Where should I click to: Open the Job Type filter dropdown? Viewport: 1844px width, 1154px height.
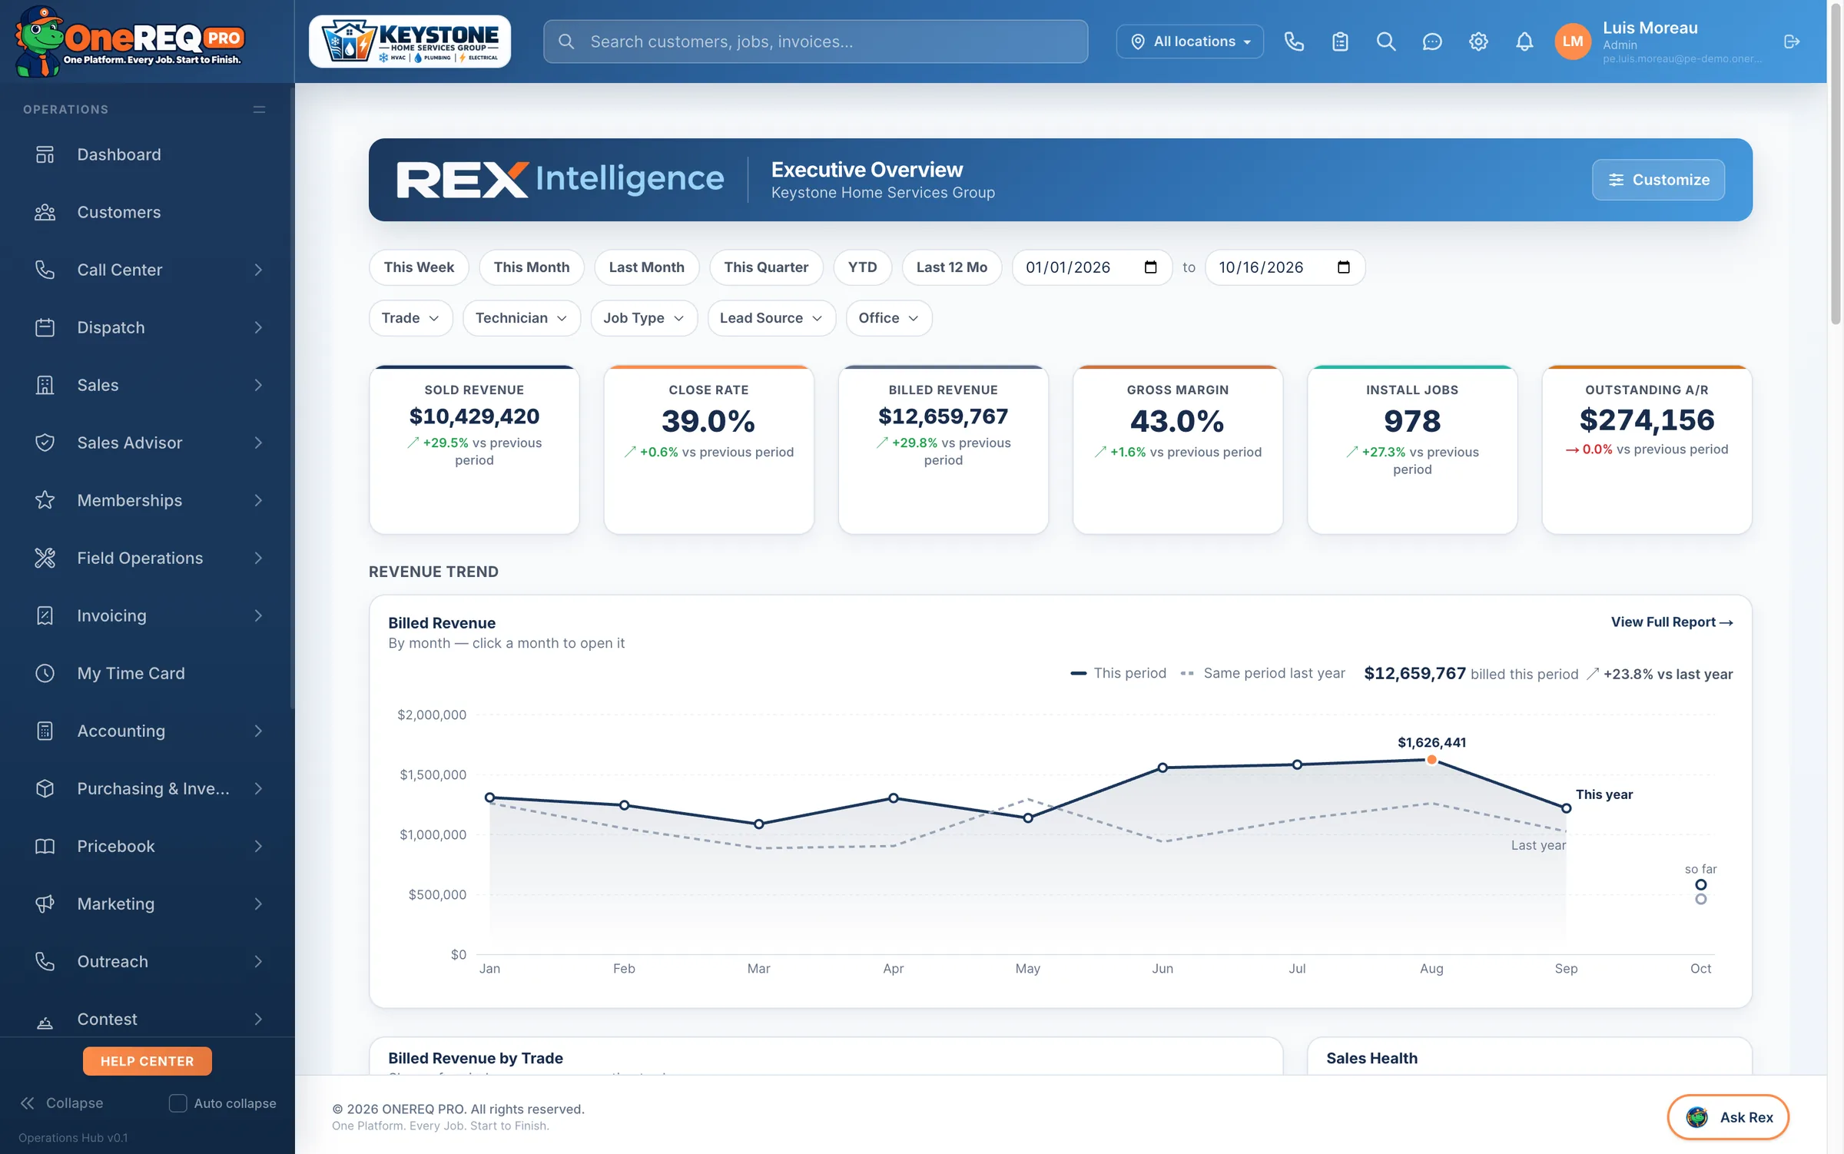(x=644, y=318)
